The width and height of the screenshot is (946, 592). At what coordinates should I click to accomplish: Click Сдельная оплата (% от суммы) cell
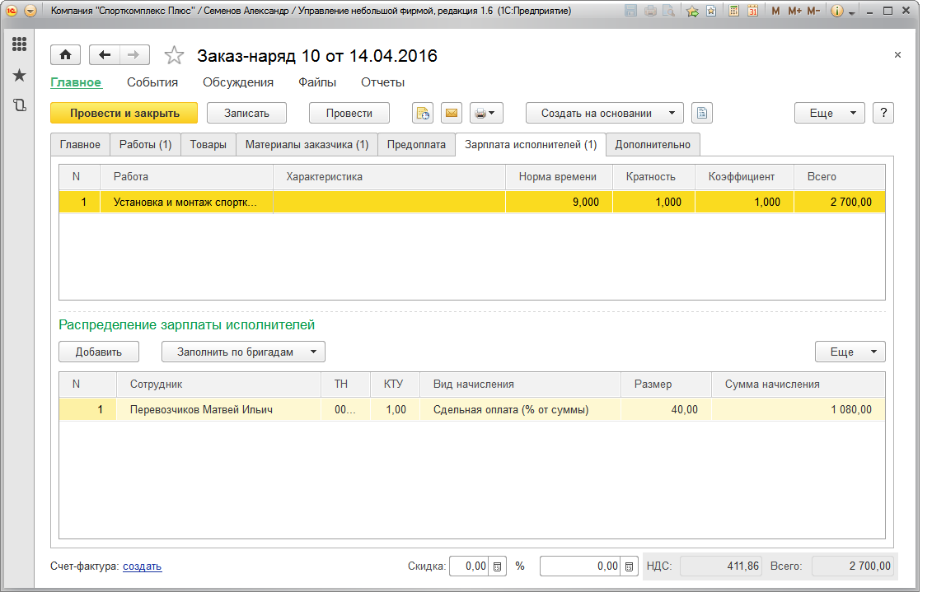(x=520, y=409)
